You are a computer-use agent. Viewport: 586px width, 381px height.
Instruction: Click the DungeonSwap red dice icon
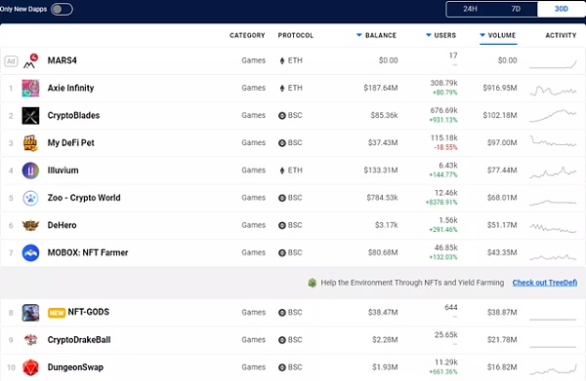[x=30, y=367]
